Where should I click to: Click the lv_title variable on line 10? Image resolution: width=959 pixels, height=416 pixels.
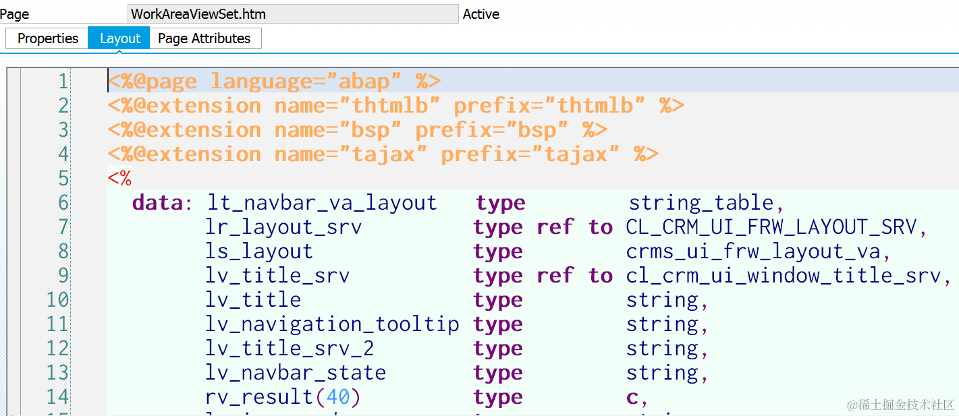pos(253,300)
